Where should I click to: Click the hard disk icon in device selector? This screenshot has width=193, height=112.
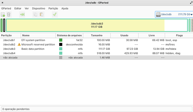coord(158,15)
